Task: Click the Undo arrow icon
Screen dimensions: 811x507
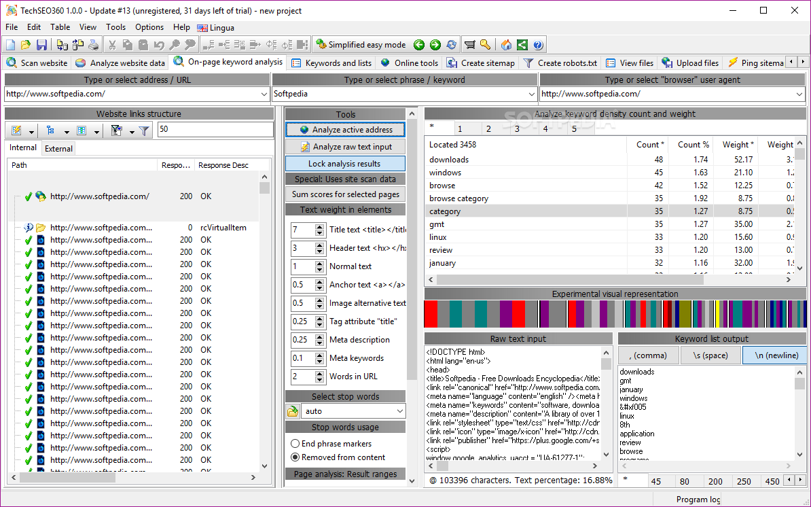Action: point(159,45)
